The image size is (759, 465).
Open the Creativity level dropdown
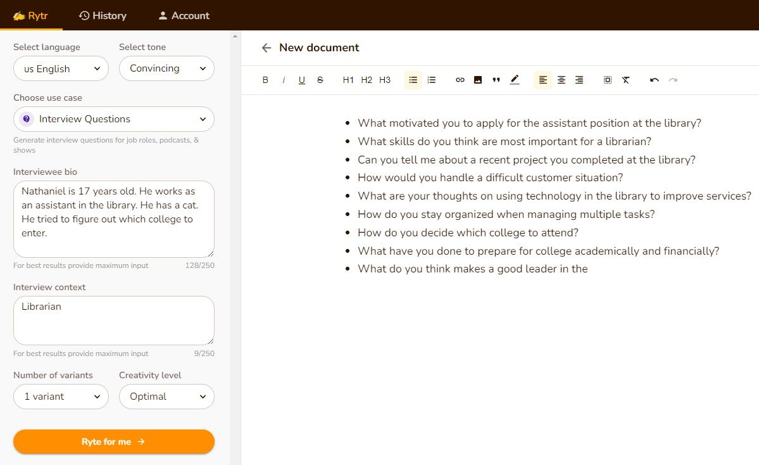click(x=166, y=397)
